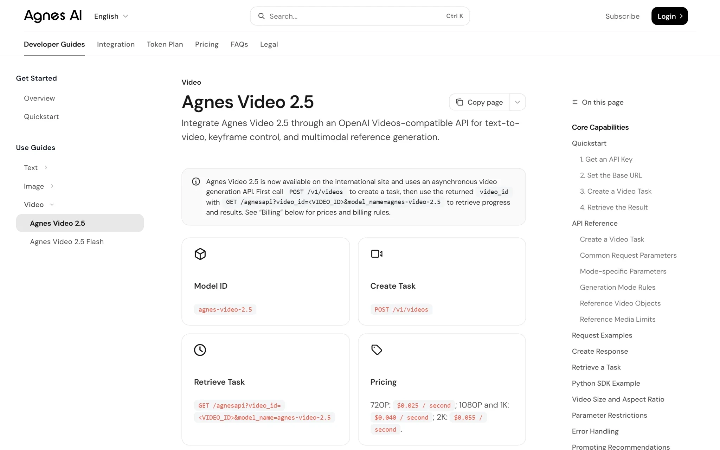The height and width of the screenshot is (450, 720).
Task: Click the clock icon on Retrieve Task card
Action: (200, 350)
